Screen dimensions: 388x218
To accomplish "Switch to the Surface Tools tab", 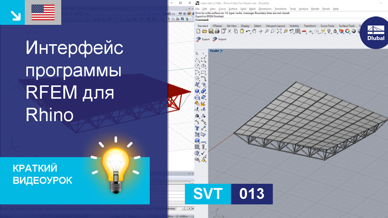I will point(347,26).
